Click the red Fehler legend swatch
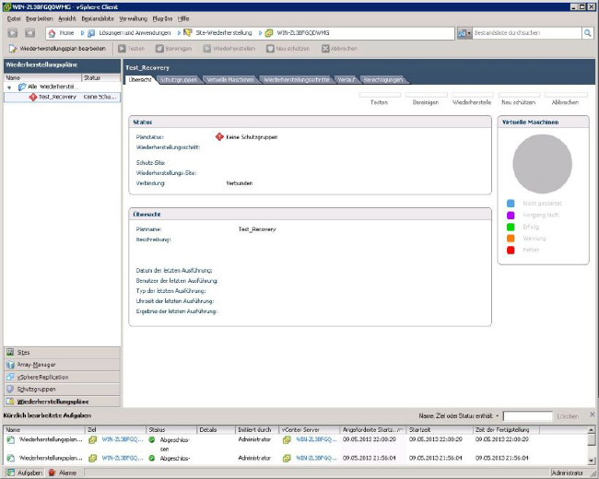Image resolution: width=599 pixels, height=479 pixels. pos(510,250)
